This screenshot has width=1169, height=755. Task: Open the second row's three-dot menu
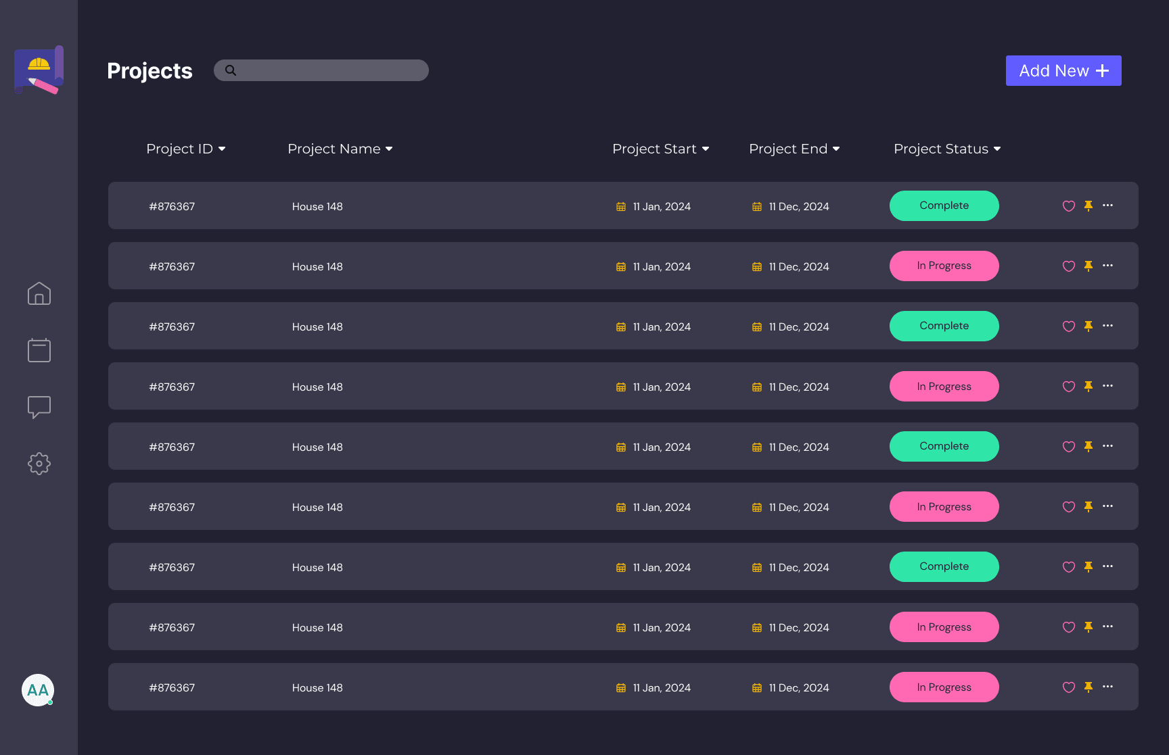coord(1107,265)
